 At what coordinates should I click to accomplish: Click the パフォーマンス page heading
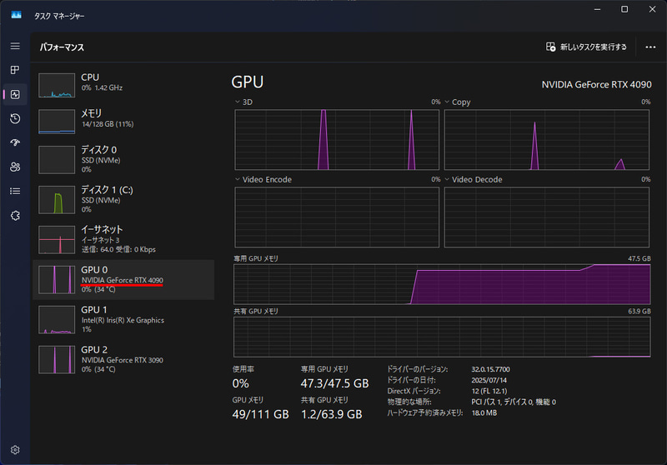(x=62, y=47)
